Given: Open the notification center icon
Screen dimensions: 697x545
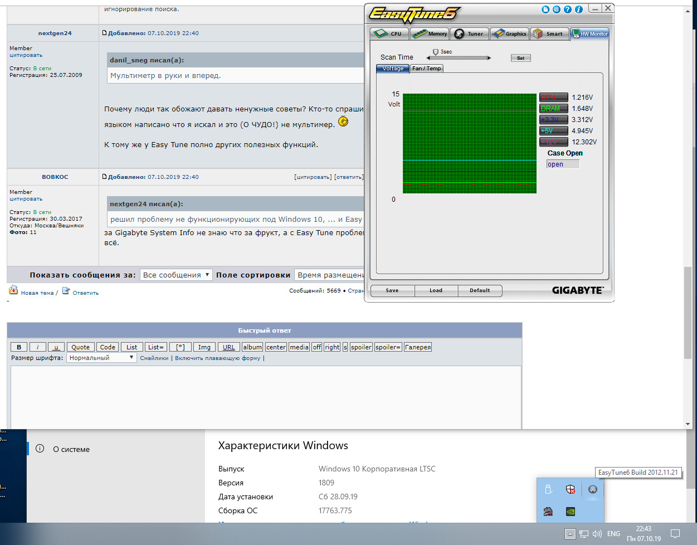Looking at the screenshot, I should pyautogui.click(x=675, y=534).
